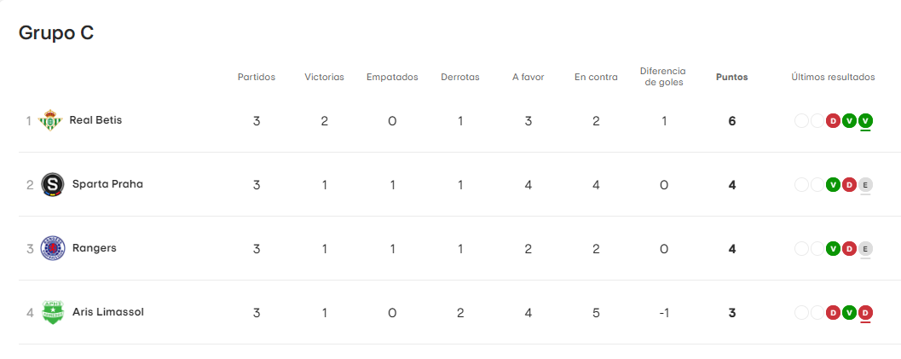Click Real Betis red defeat result badge
Viewport: 901px width, 359px height.
(833, 120)
